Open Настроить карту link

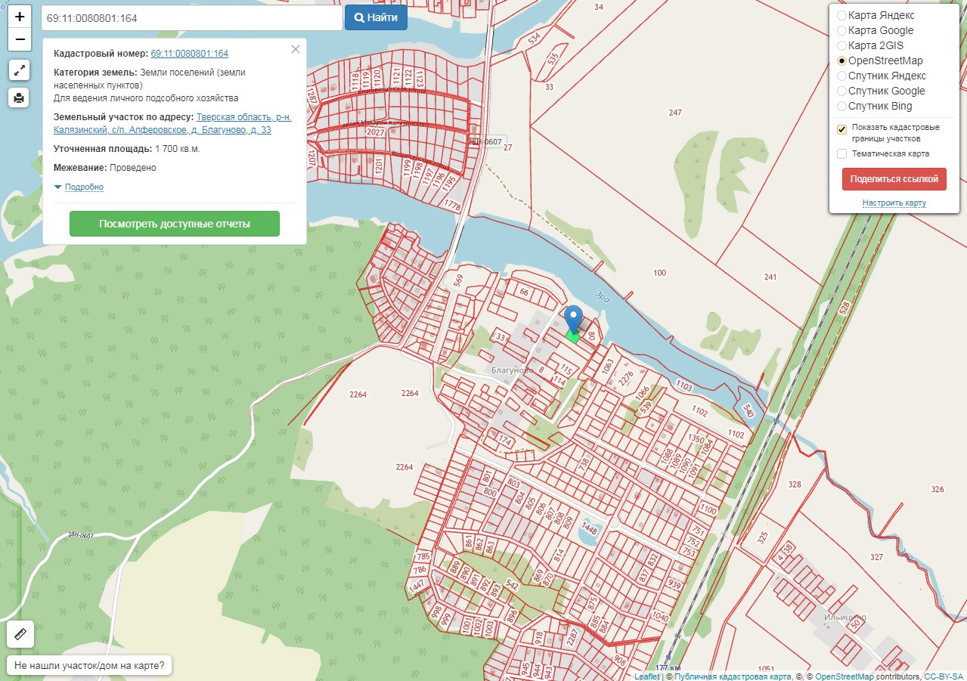click(x=894, y=203)
